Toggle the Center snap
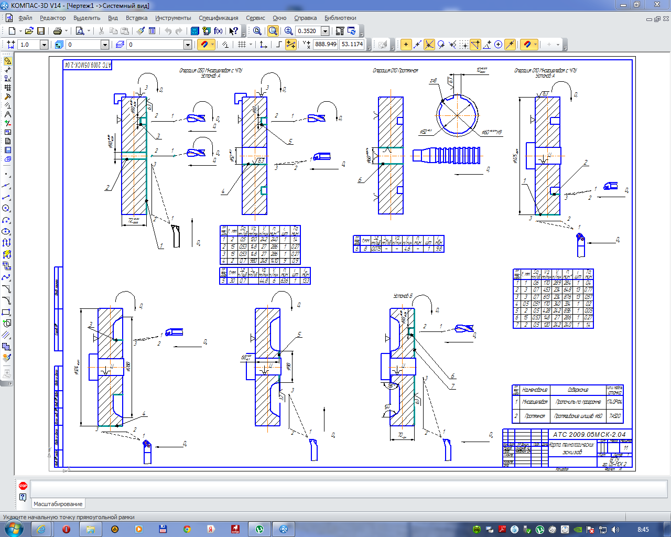The width and height of the screenshot is (671, 537). [x=499, y=45]
